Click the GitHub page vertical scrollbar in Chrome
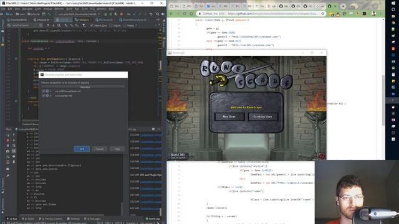Viewport: 399px width, 224px height. pos(383,100)
